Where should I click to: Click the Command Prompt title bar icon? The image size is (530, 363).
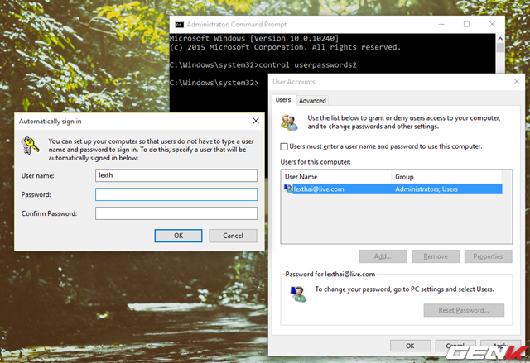point(179,24)
